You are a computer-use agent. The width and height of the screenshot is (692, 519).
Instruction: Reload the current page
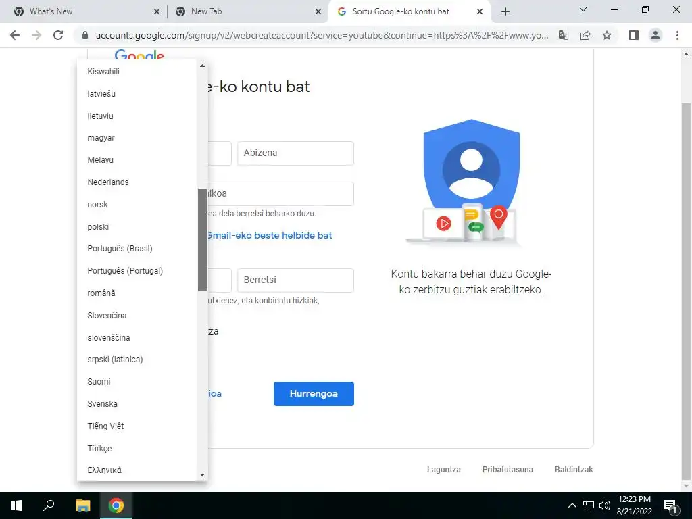(x=58, y=35)
